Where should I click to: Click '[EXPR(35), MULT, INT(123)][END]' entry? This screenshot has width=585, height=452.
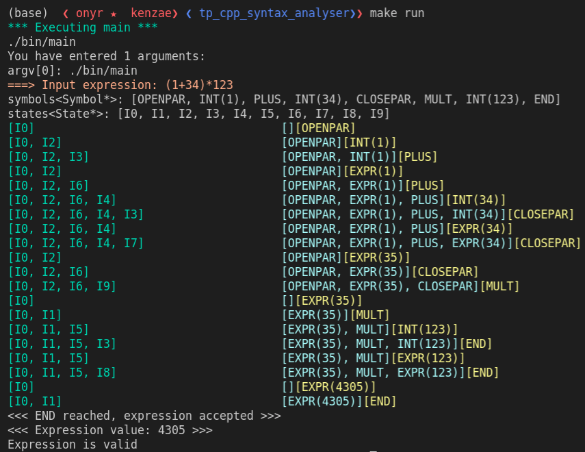(x=387, y=344)
